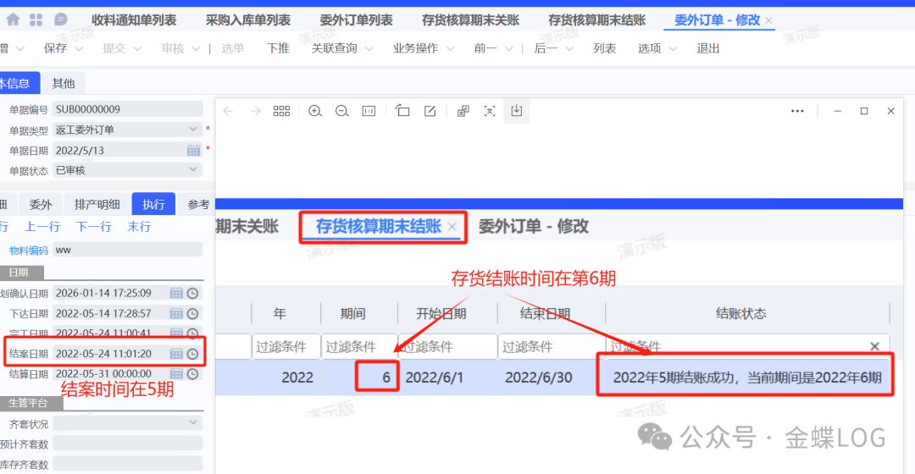
Task: Click the edit image pencil icon
Action: coord(430,111)
